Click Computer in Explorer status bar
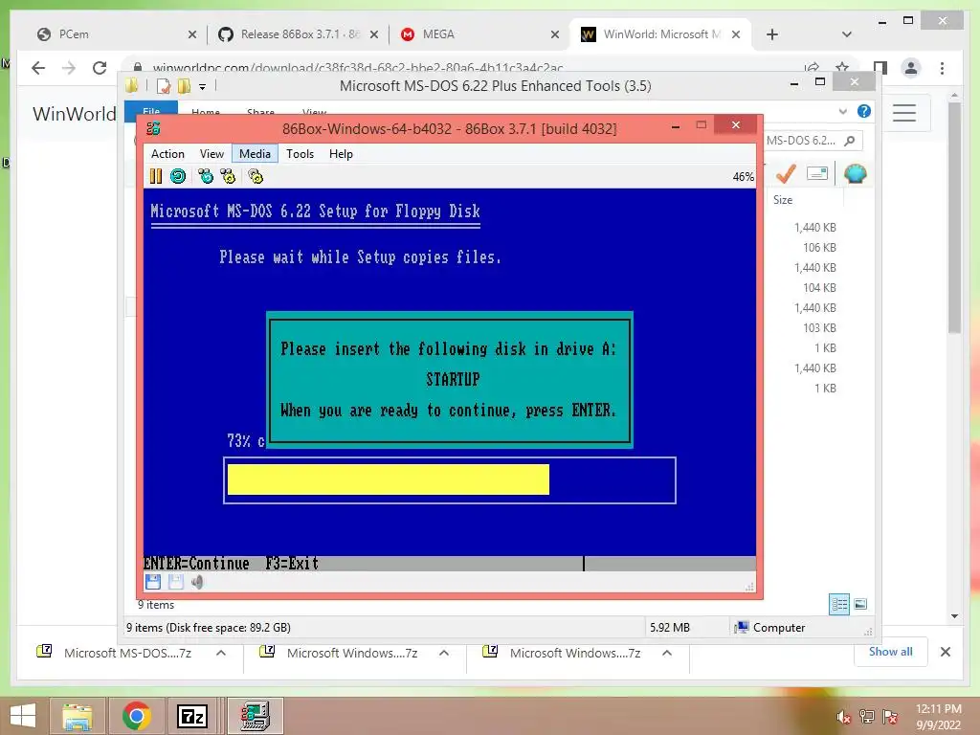 pyautogui.click(x=770, y=627)
